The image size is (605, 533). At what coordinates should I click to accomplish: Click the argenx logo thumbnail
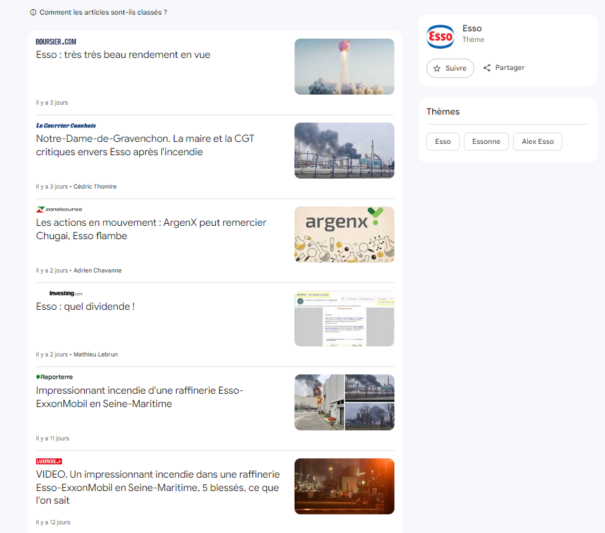click(x=344, y=235)
